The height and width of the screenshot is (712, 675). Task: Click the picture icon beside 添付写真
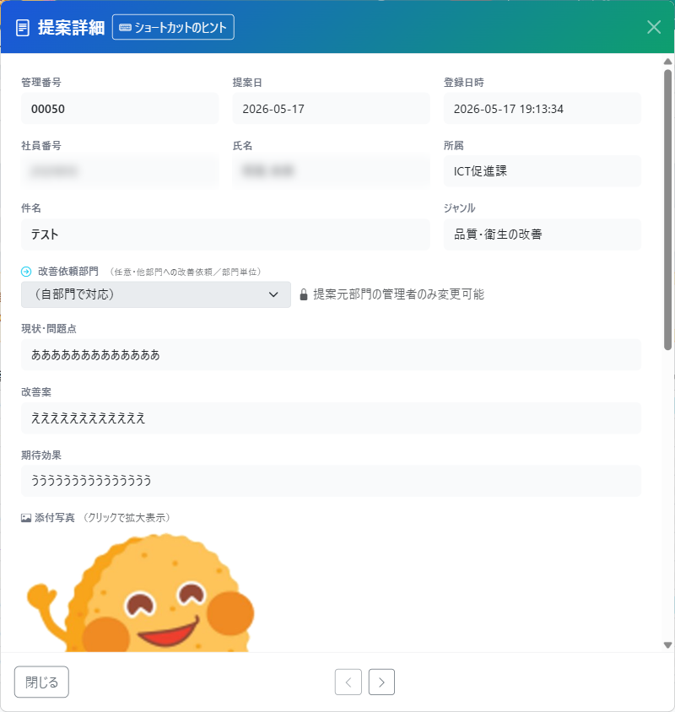click(26, 518)
